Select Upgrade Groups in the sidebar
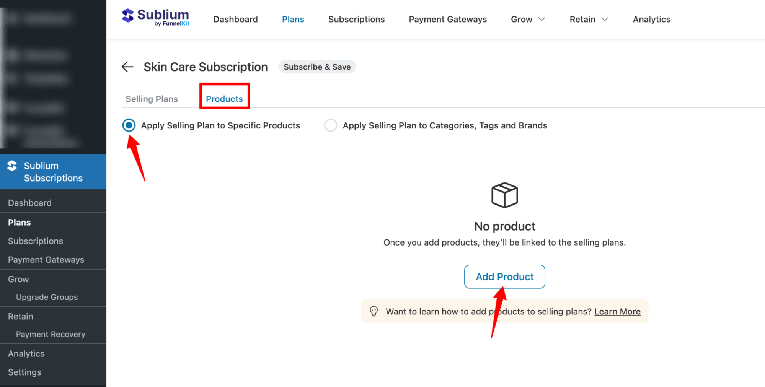The image size is (765, 387). pos(47,297)
